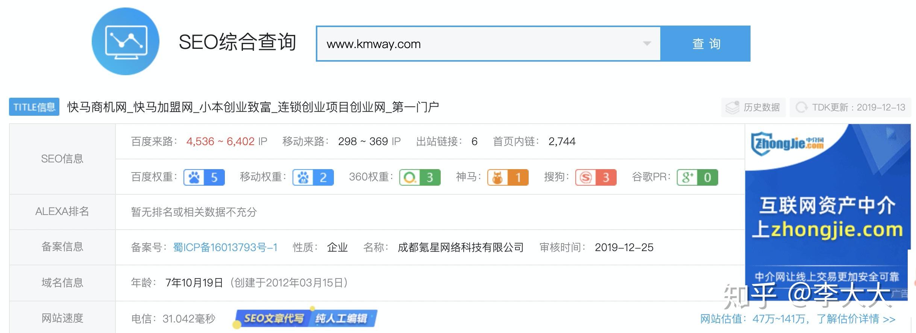The width and height of the screenshot is (916, 333).
Task: Click 搜狗 weight value 3
Action: tap(606, 177)
